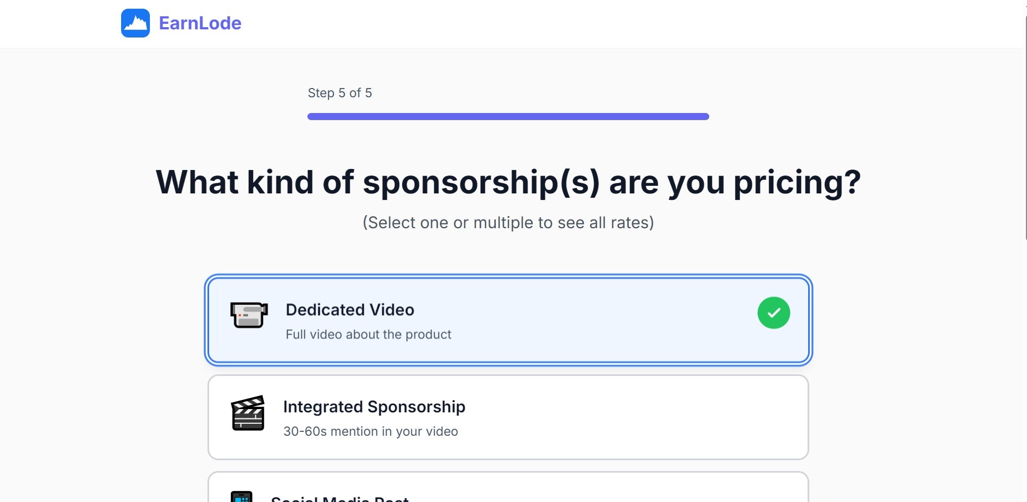The height and width of the screenshot is (502, 1027).
Task: Click the sponsorship pricing question heading
Action: pos(508,182)
